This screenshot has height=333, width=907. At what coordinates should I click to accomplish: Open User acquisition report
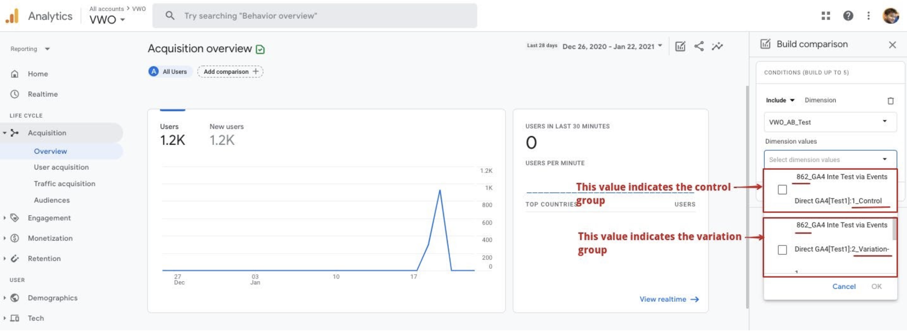coord(61,167)
